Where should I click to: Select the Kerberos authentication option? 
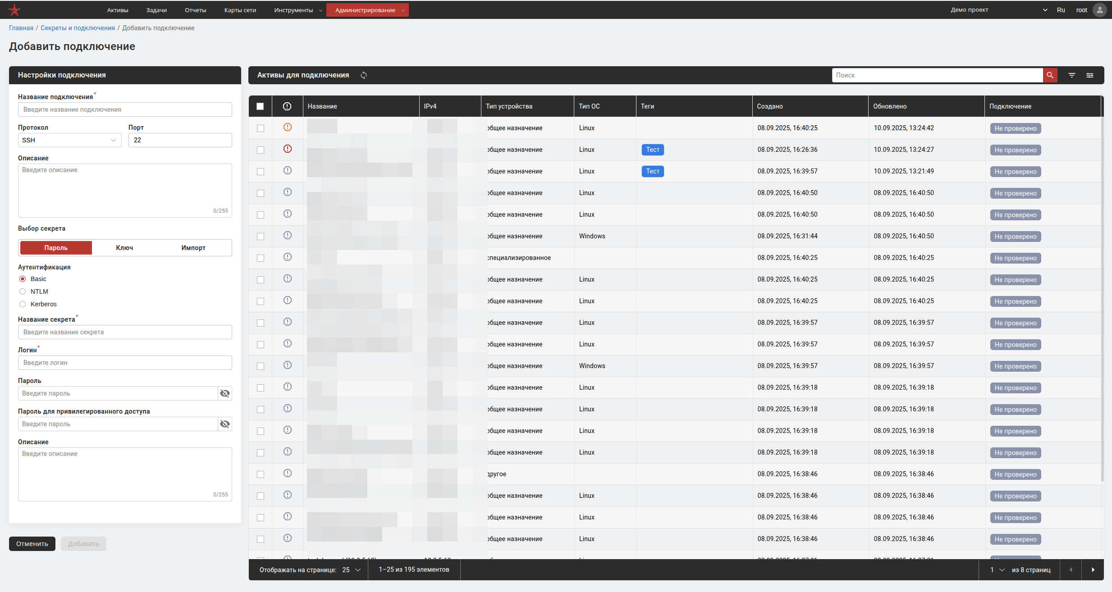23,304
